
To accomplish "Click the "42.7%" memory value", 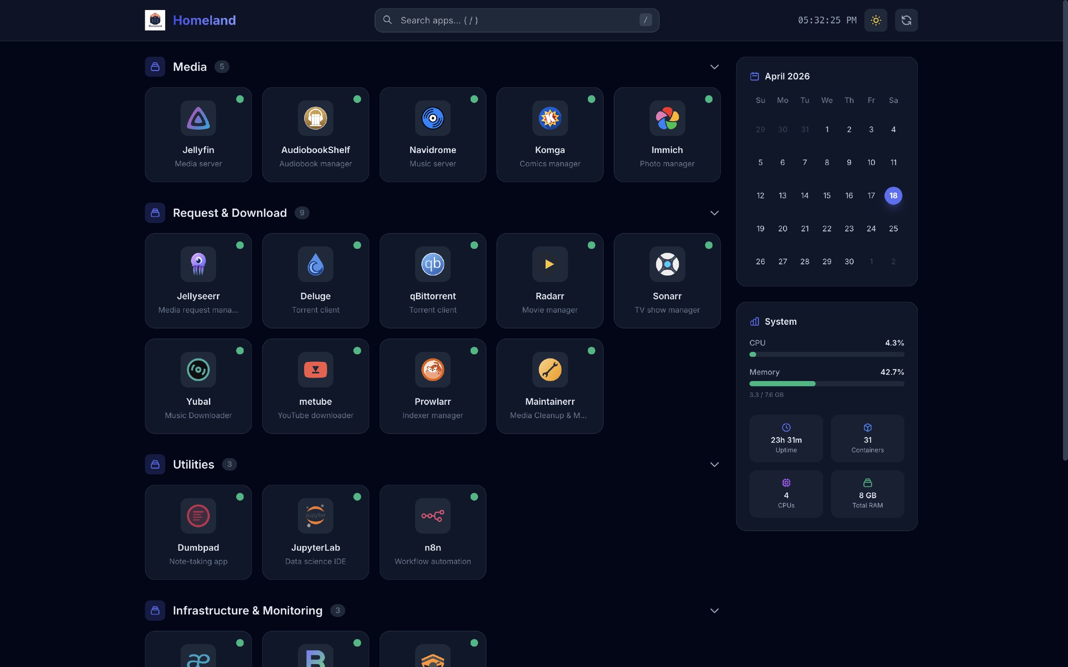I will [x=892, y=372].
